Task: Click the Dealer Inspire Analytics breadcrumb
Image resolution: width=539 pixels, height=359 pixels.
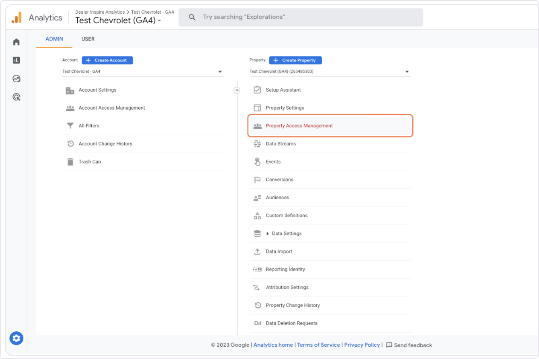Action: tap(100, 12)
